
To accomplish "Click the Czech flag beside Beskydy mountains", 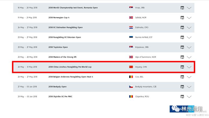I will 131,87.
